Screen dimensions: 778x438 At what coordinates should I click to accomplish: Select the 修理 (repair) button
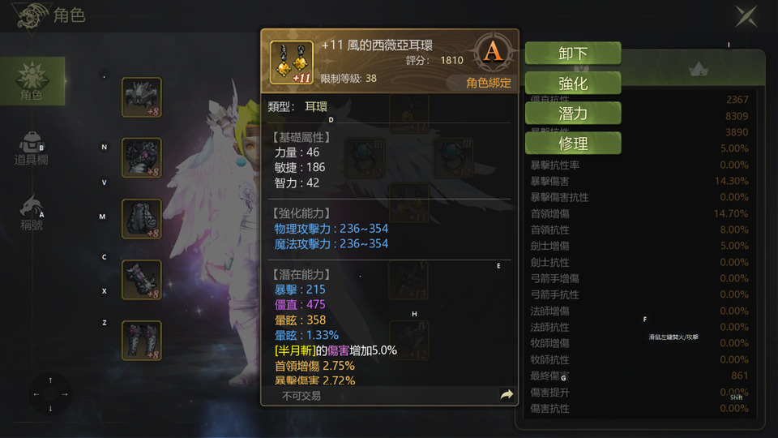coord(573,143)
